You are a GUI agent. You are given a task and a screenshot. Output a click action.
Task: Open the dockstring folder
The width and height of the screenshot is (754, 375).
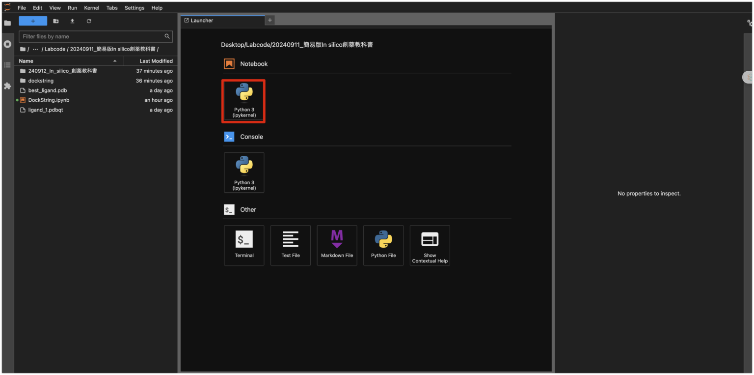[x=41, y=80]
